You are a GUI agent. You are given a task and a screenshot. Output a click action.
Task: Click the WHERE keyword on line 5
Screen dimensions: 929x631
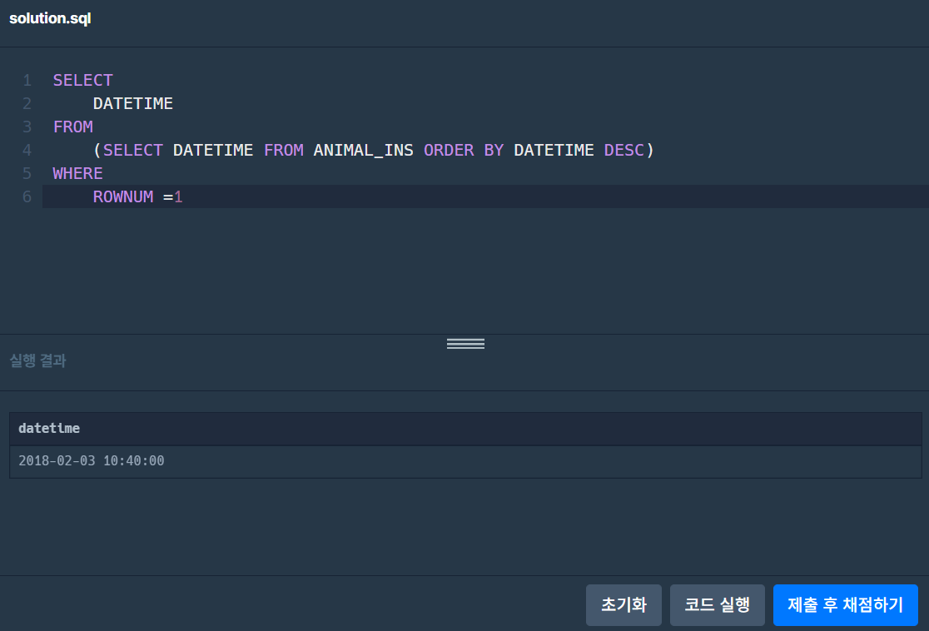pyautogui.click(x=77, y=173)
